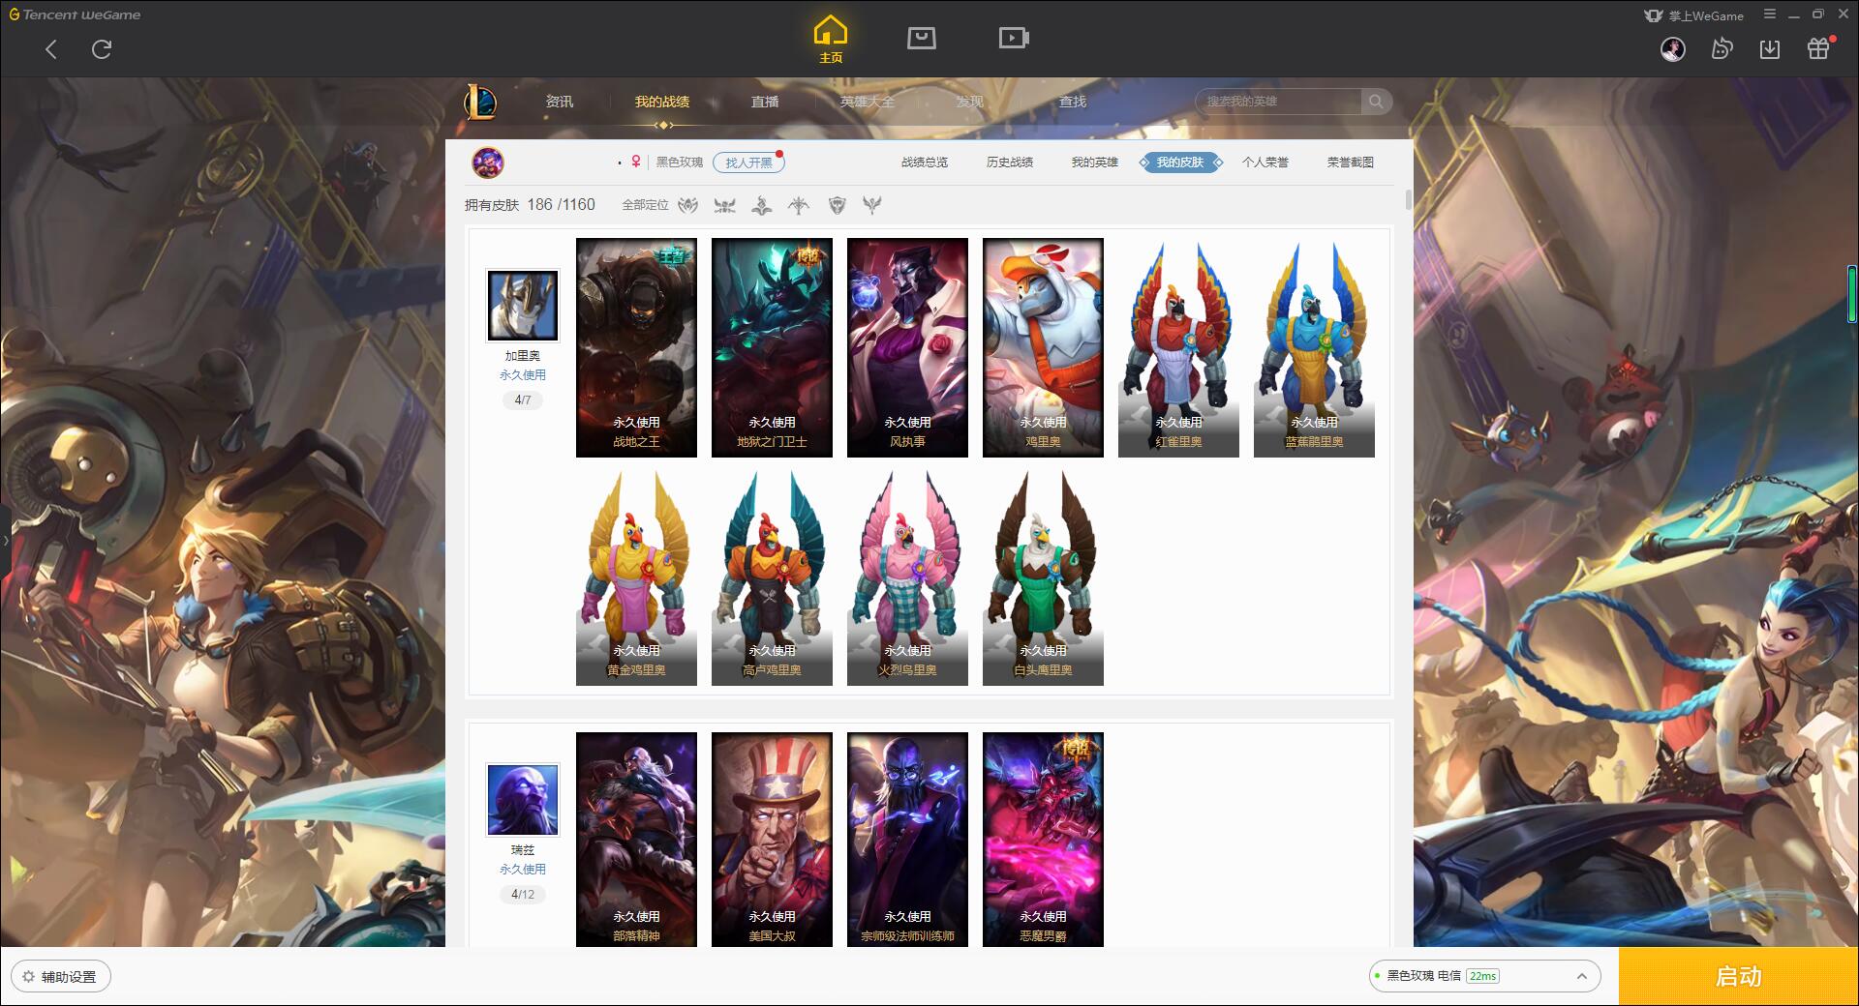Click the gear icon in 辅助设置
1859x1006 pixels.
[x=28, y=977]
